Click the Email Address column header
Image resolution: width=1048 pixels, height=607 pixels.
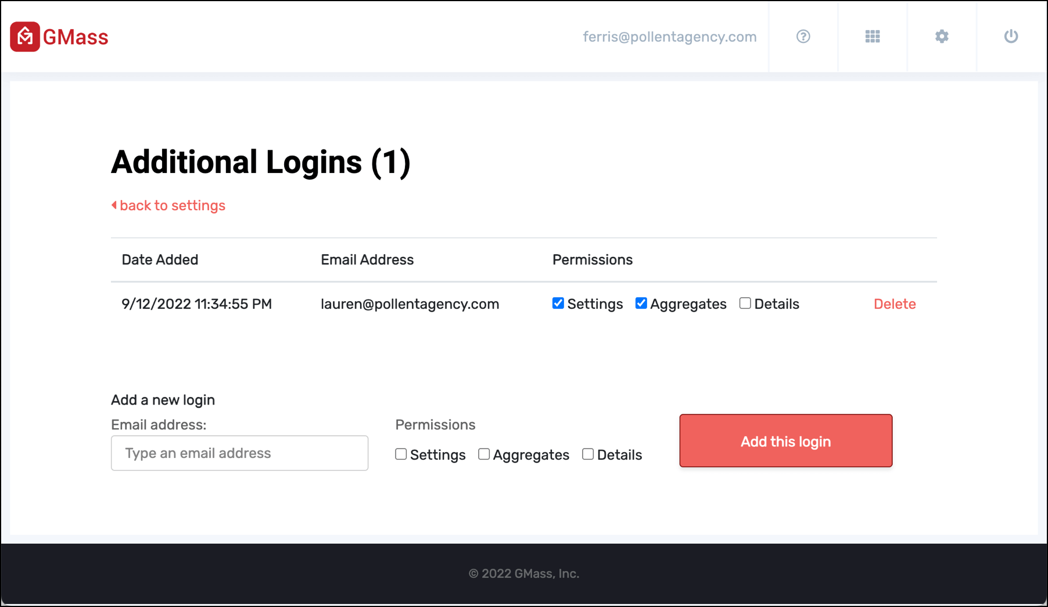pyautogui.click(x=367, y=259)
